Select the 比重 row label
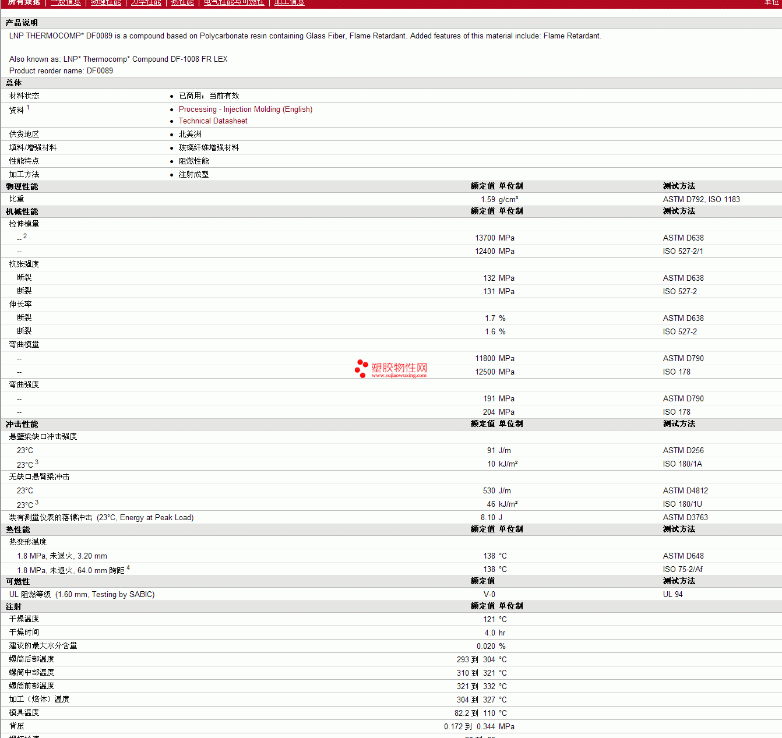782x738 pixels. tap(17, 199)
